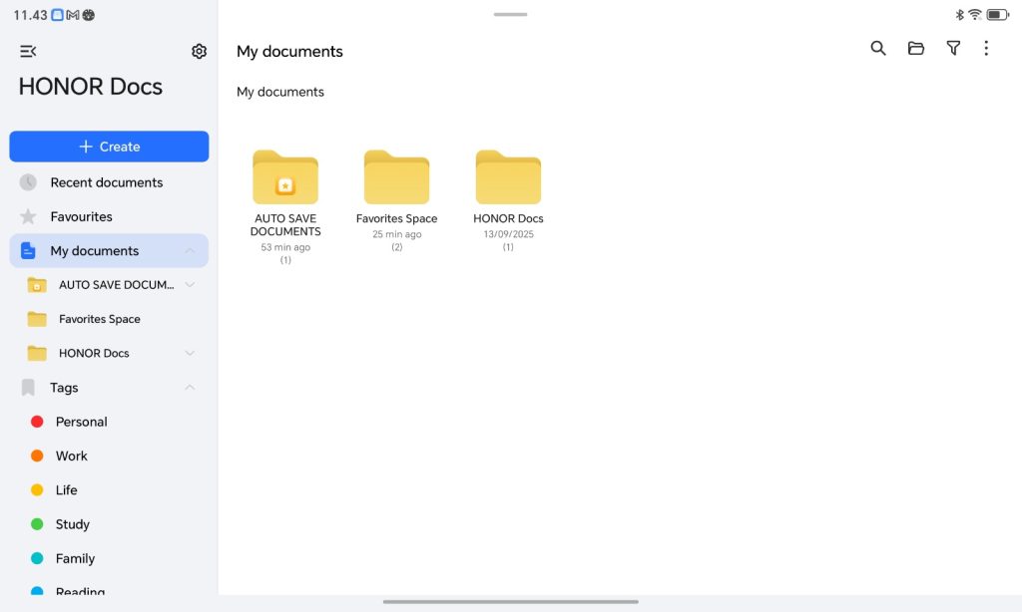1022x612 pixels.
Task: Select Favorites Space in sidebar tree
Action: click(x=99, y=319)
